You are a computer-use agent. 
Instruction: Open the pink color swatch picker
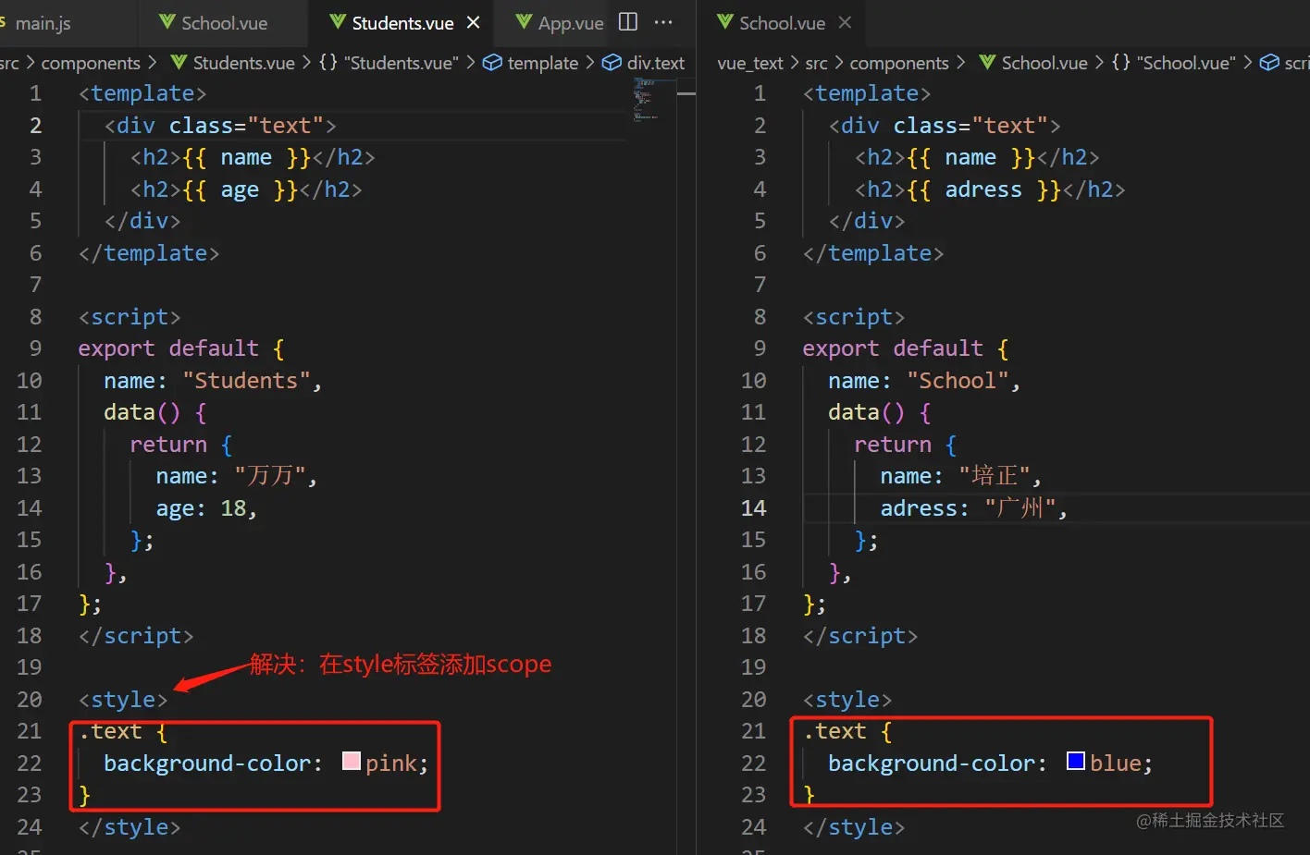(352, 761)
